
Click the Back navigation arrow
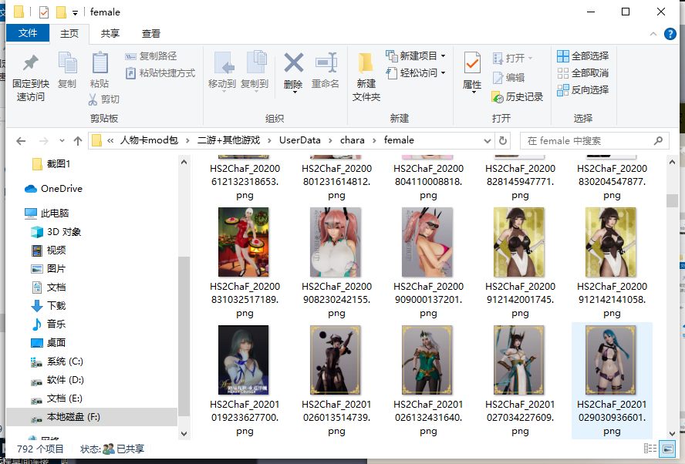pyautogui.click(x=21, y=140)
